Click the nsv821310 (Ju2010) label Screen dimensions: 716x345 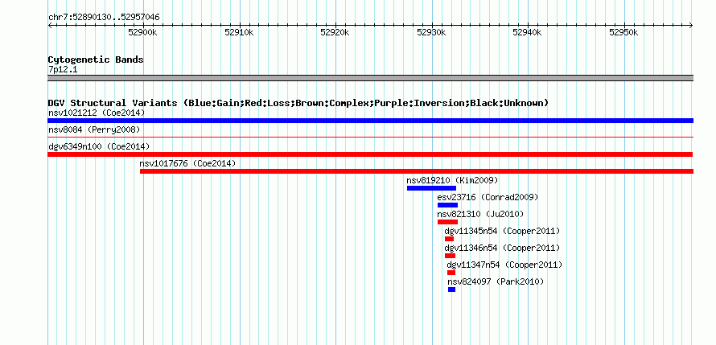[480, 214]
